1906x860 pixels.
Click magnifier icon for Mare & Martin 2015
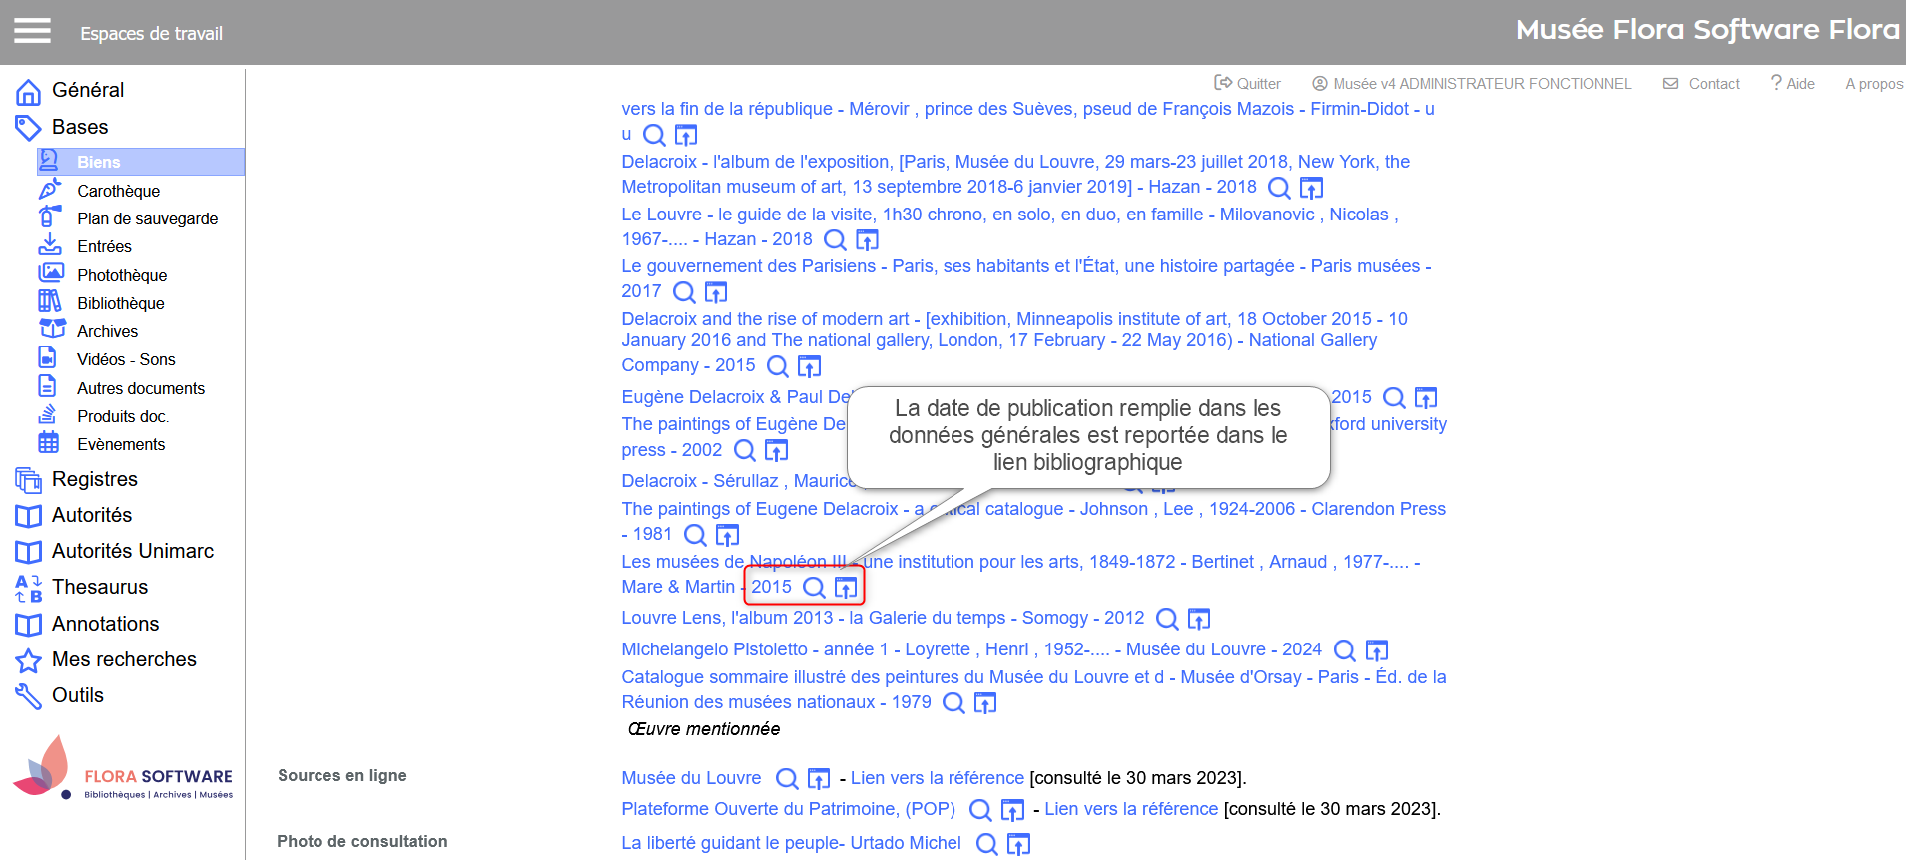tap(814, 588)
